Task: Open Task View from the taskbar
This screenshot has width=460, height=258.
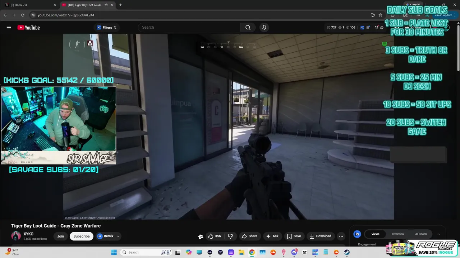Action: (x=178, y=252)
